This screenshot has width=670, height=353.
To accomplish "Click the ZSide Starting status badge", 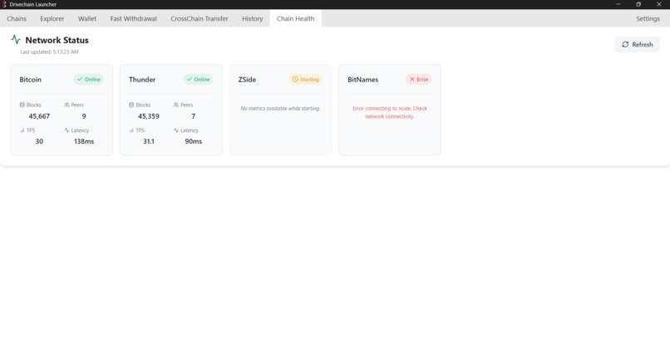I will (305, 80).
